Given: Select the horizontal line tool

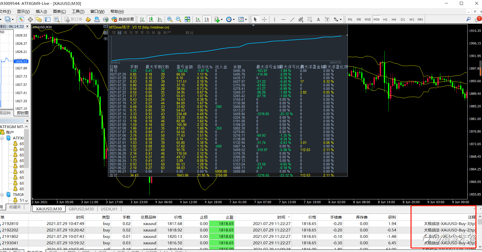Looking at the screenshot, I should (283, 20).
